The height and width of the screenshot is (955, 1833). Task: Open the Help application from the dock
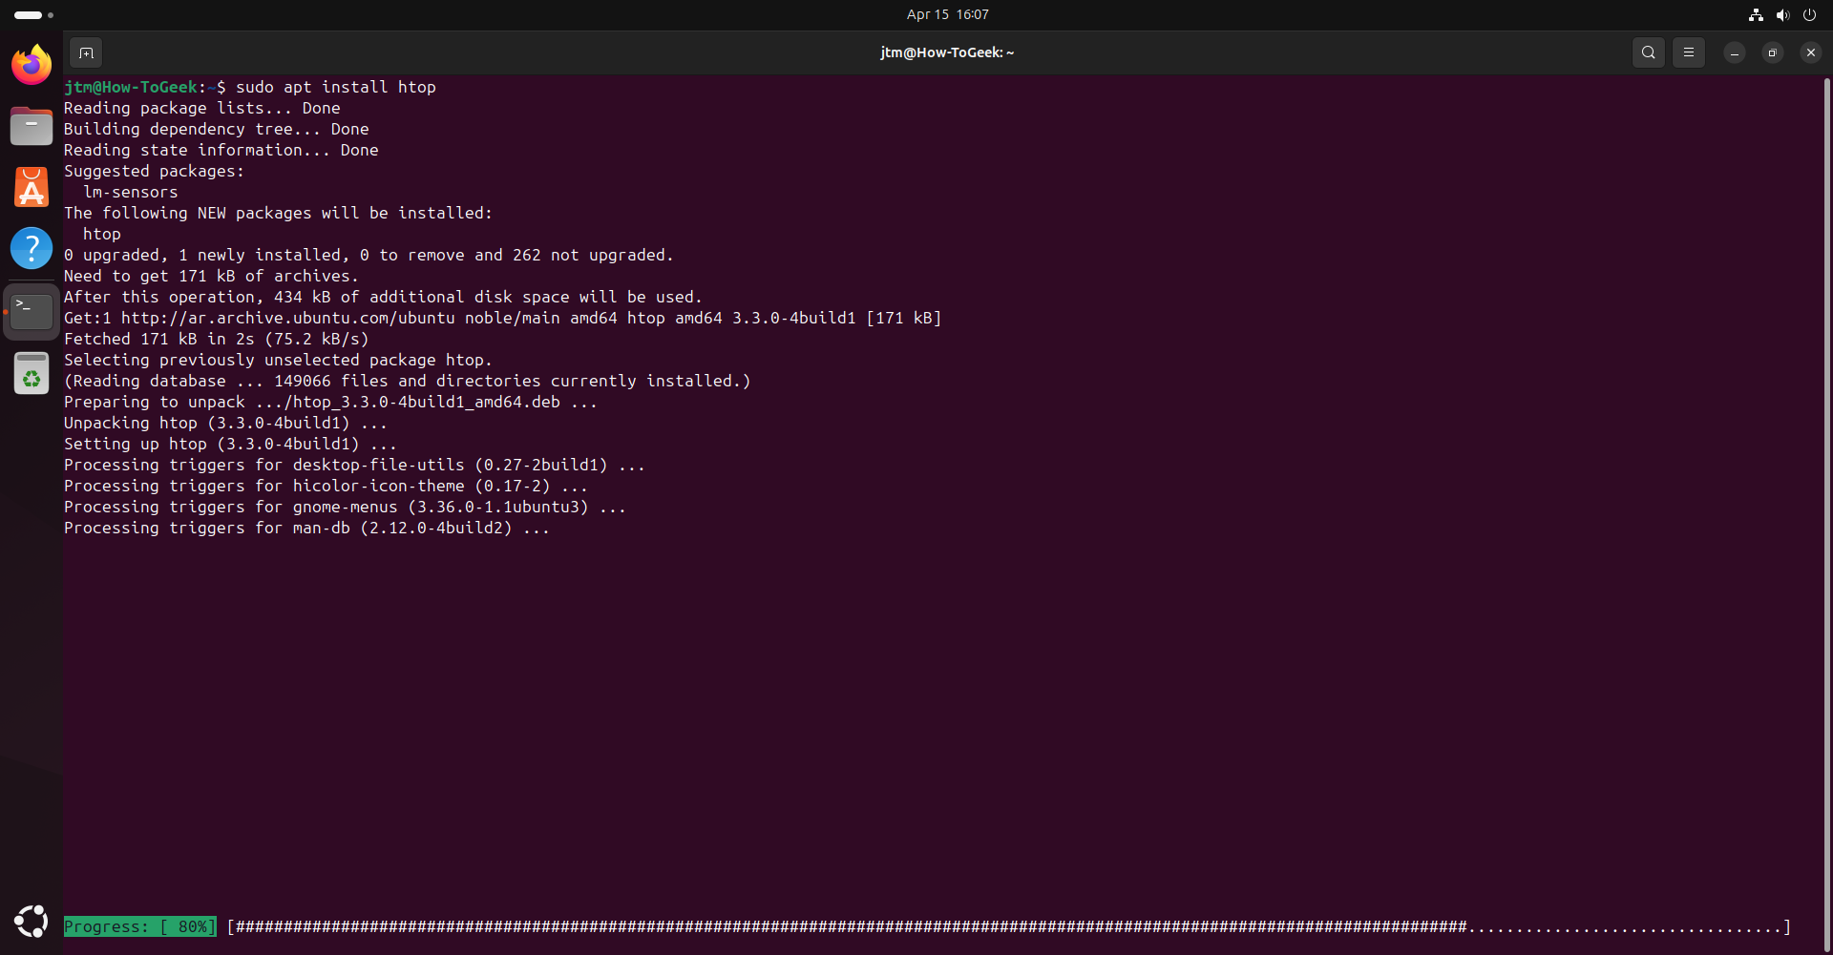pyautogui.click(x=31, y=248)
